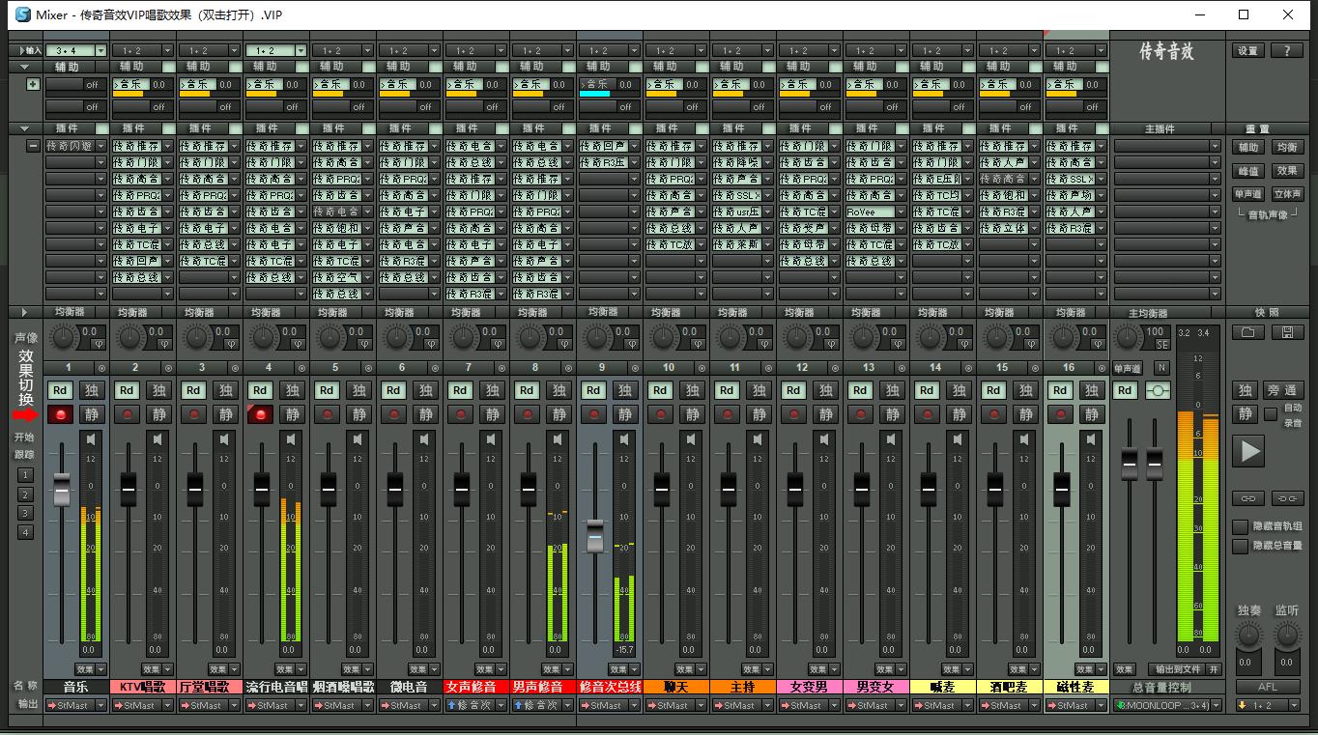Screen dimensions: 1318x735
Task: Mute the 修音次总线 channel
Action: [625, 414]
